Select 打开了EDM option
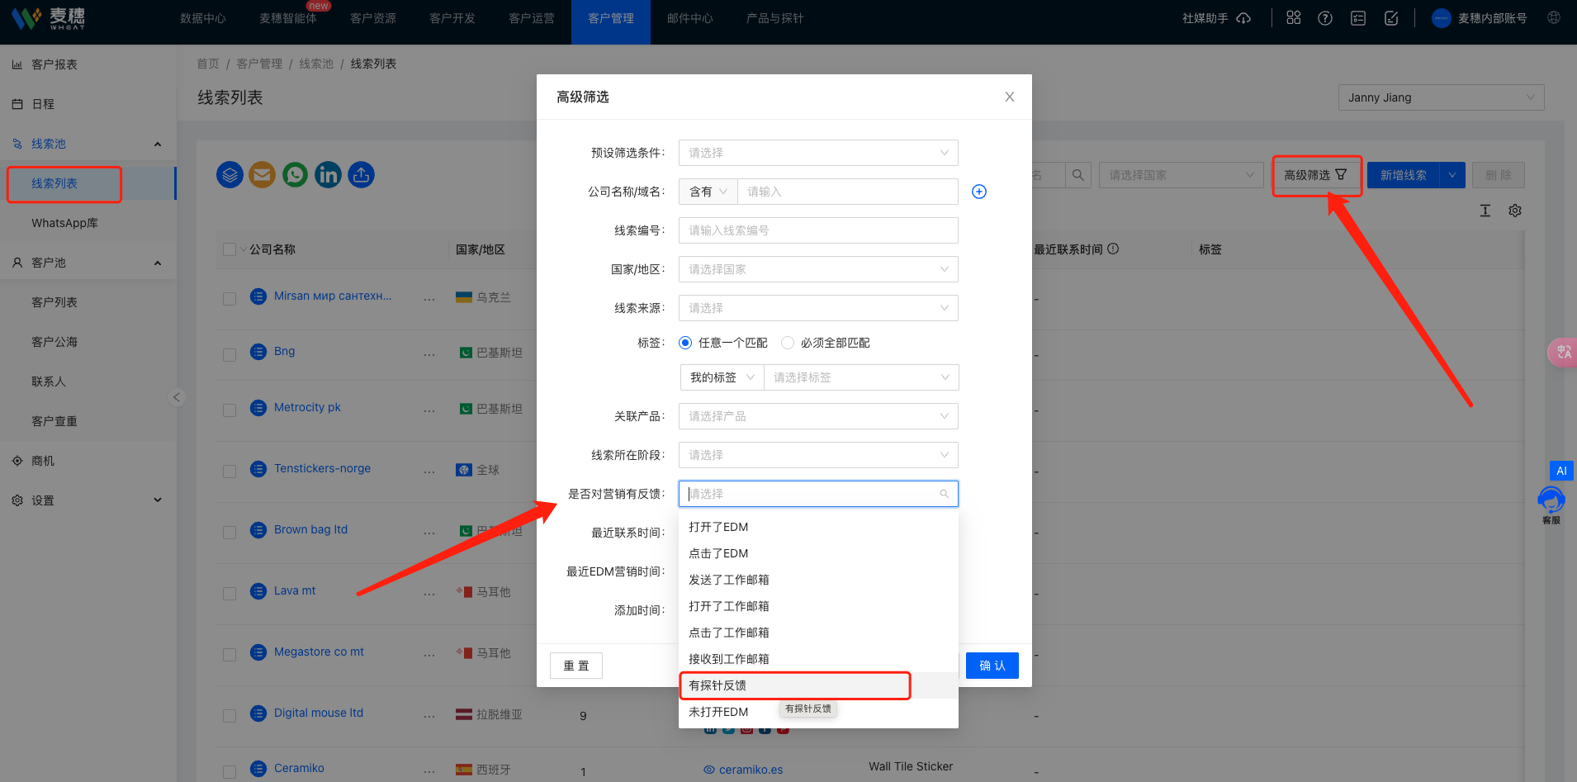 818,527
